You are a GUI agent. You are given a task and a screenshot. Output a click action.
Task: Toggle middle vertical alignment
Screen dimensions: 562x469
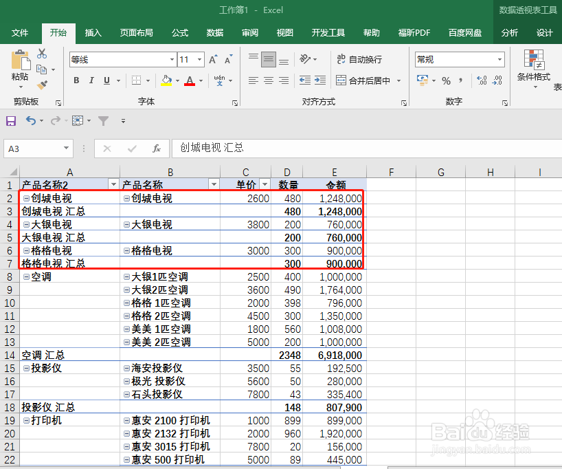269,60
